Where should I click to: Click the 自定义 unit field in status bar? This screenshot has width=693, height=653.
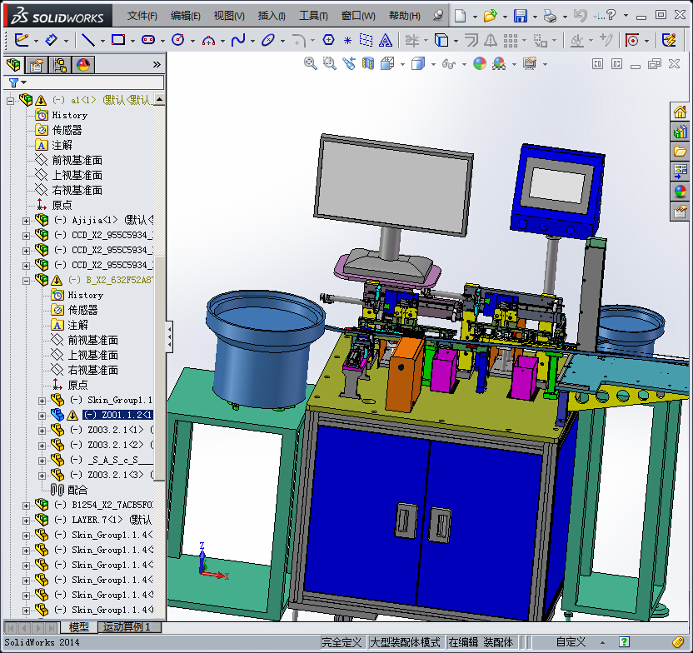(x=571, y=642)
